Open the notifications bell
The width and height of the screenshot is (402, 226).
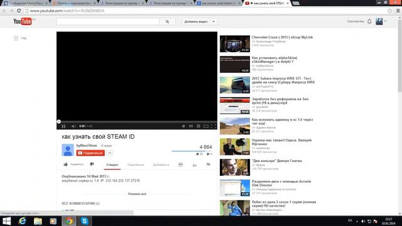tap(369, 21)
